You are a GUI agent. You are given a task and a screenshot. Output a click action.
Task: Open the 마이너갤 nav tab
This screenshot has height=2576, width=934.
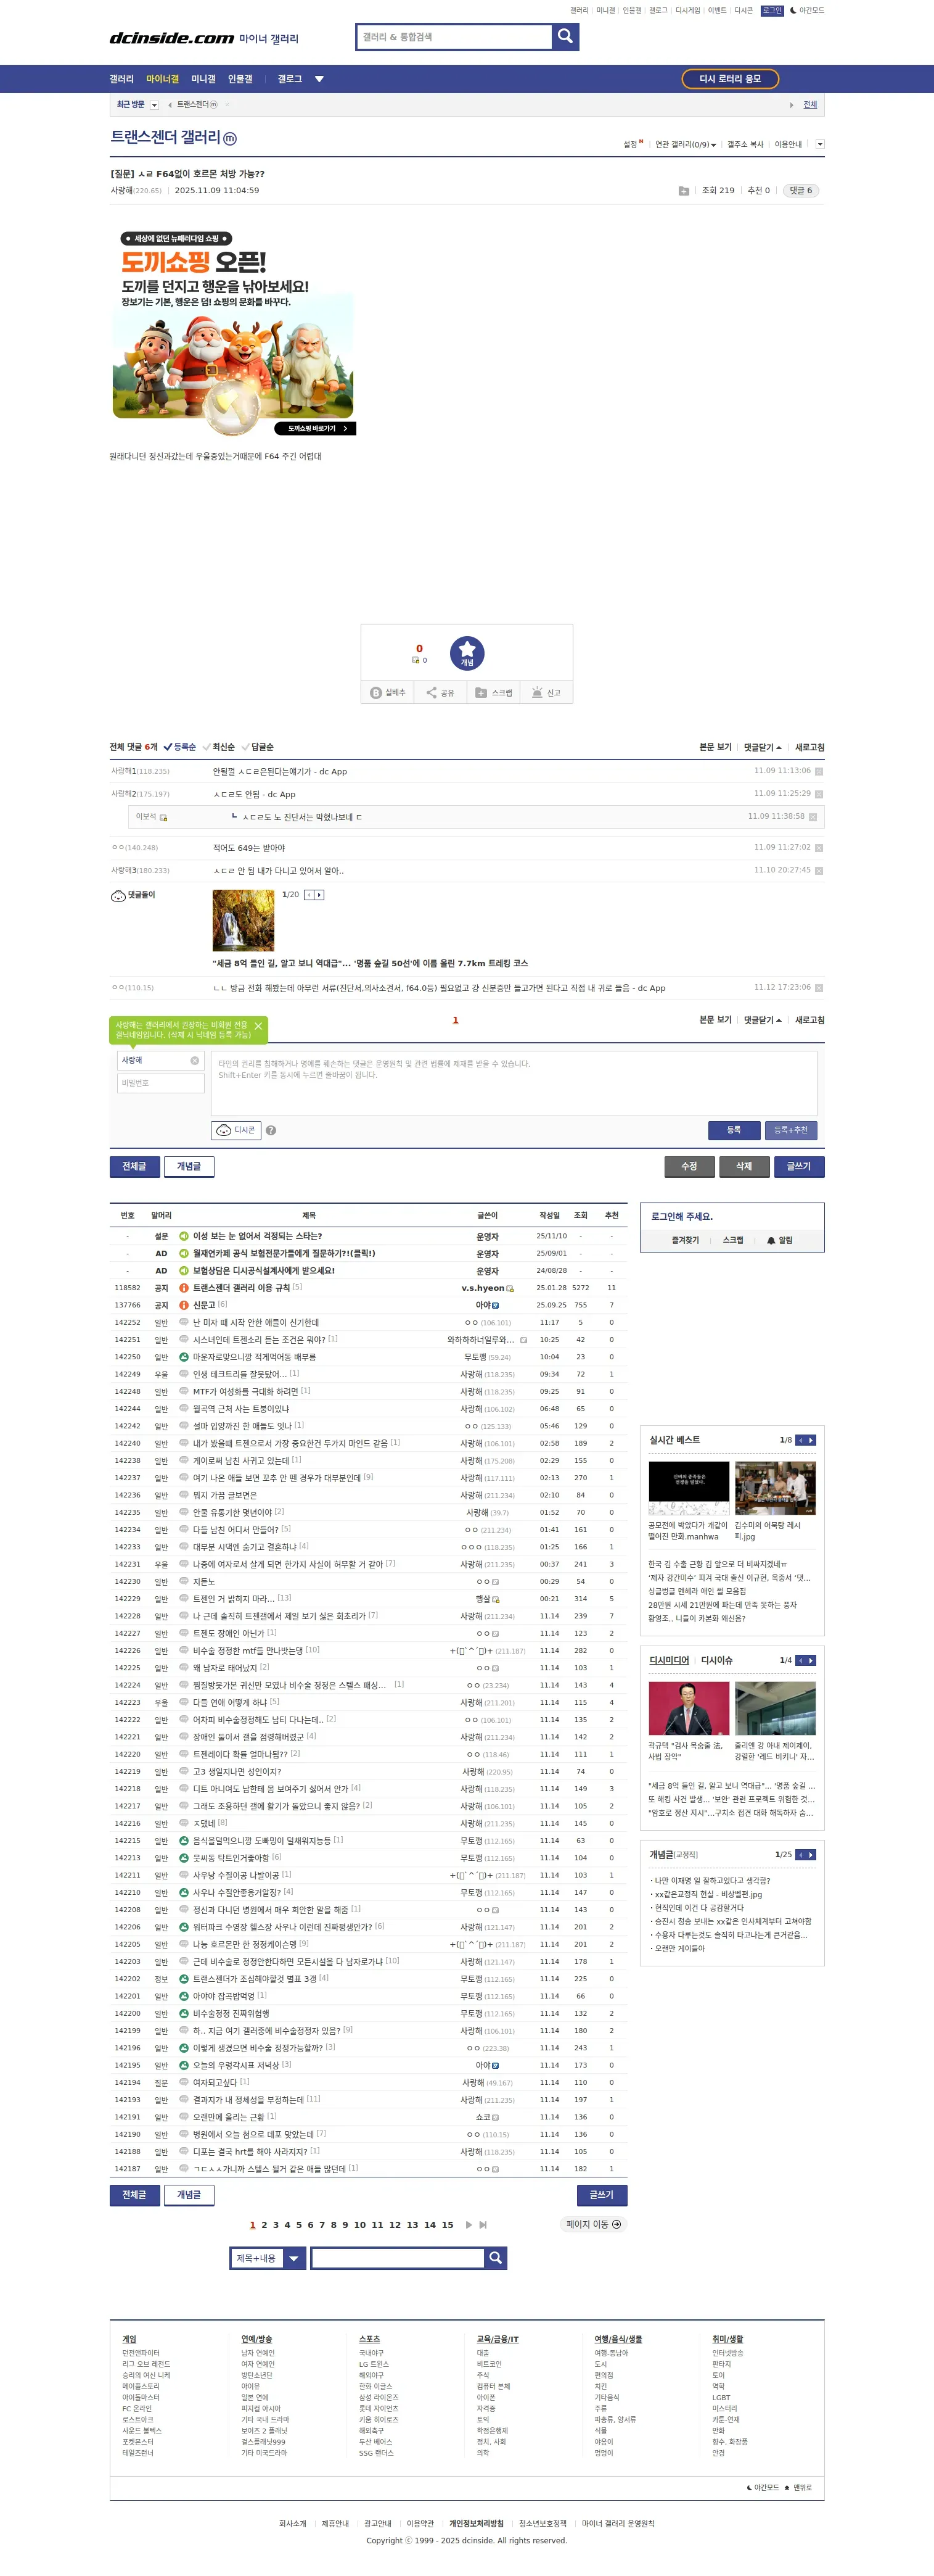point(162,79)
